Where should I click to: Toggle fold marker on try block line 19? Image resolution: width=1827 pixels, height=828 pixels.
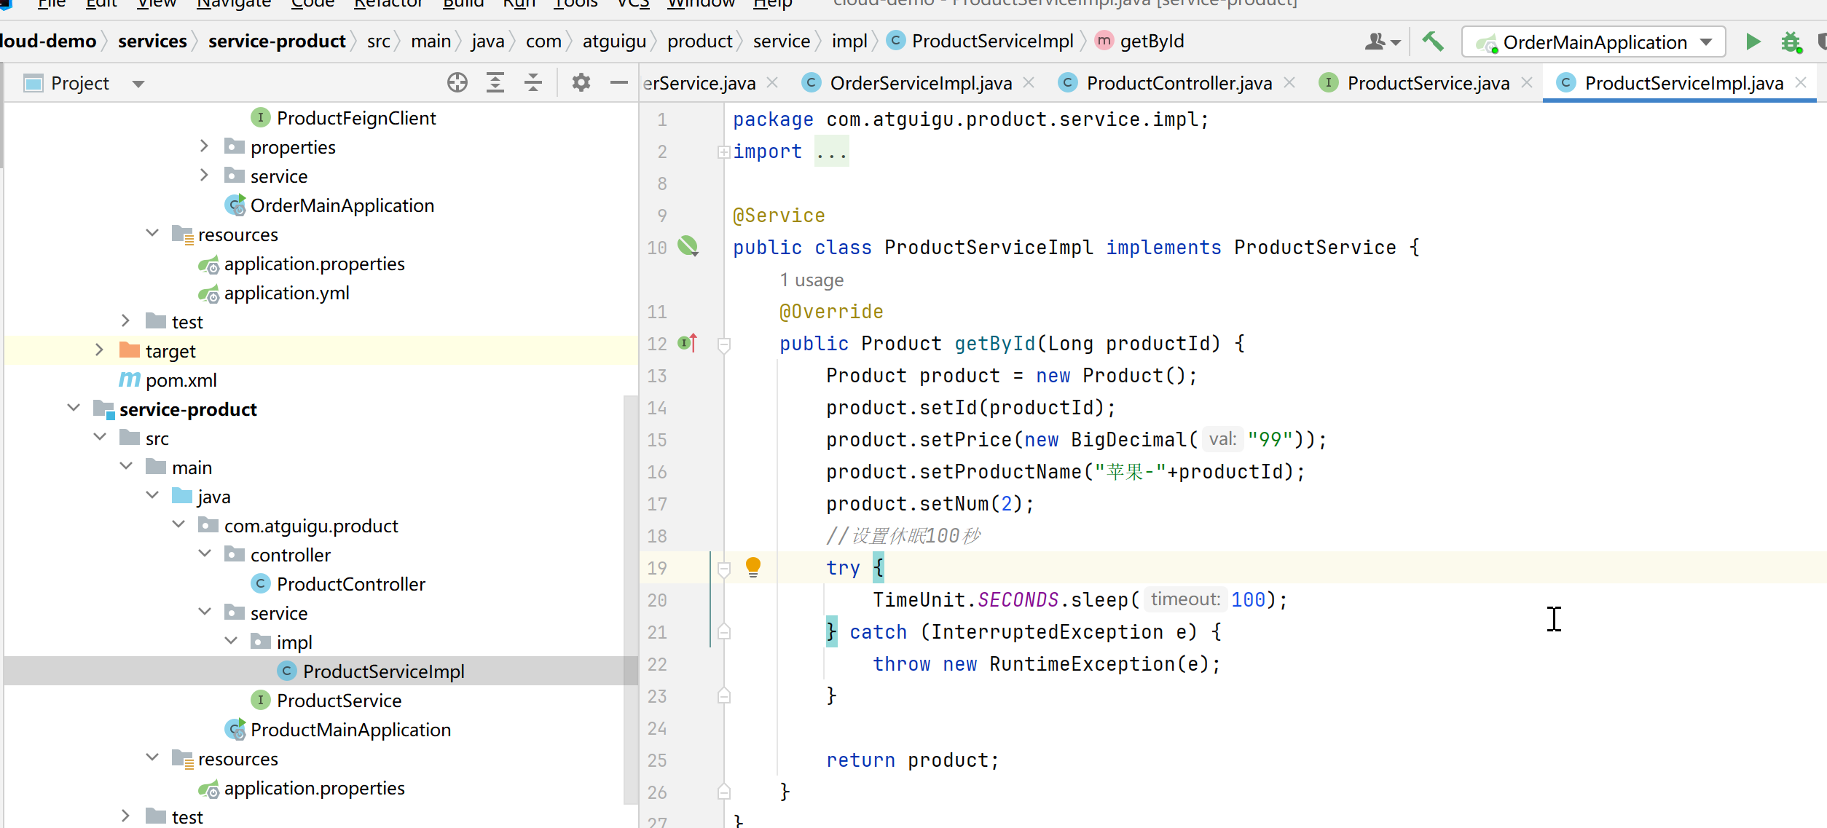724,569
